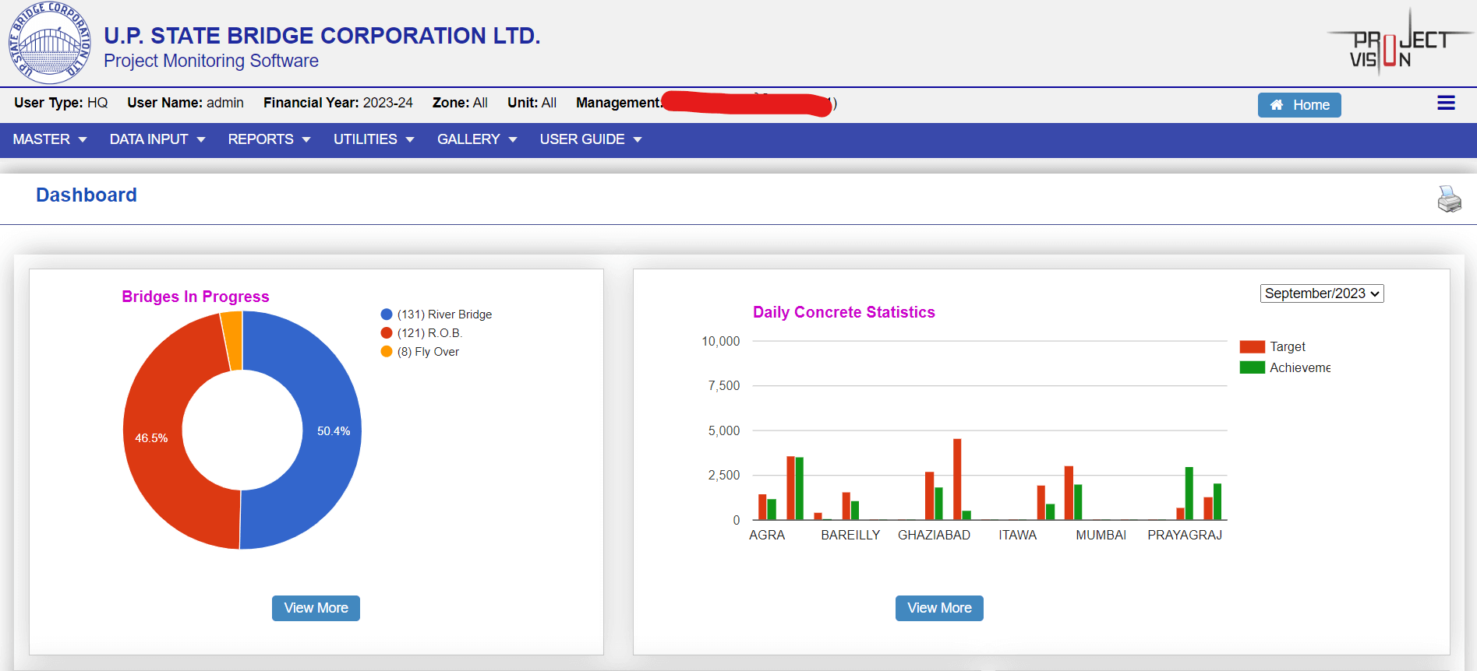Open the UTILITIES menu
The height and width of the screenshot is (671, 1477).
(373, 139)
